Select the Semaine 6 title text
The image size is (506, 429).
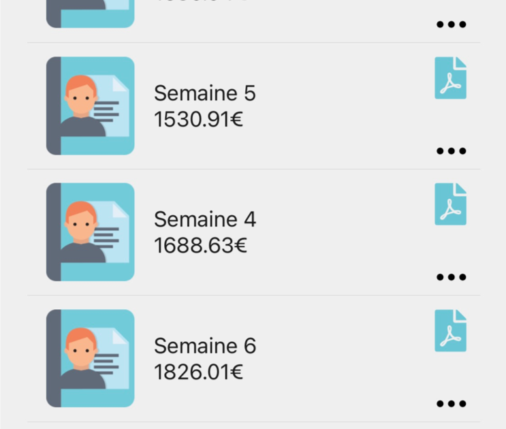point(205,346)
